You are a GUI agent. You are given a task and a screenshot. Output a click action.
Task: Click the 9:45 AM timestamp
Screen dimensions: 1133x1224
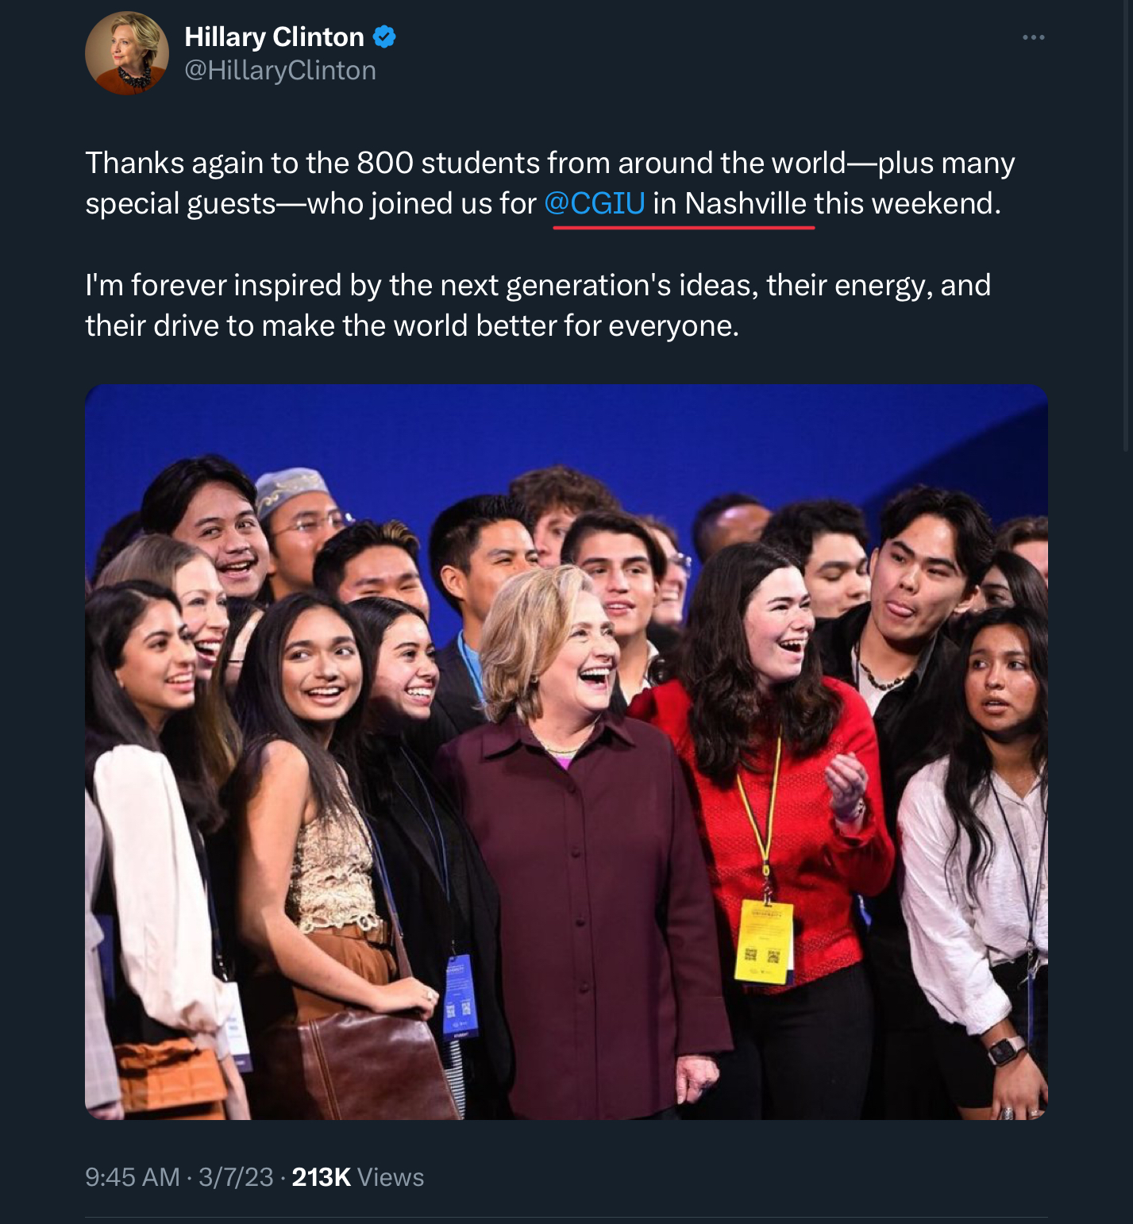pos(133,1176)
